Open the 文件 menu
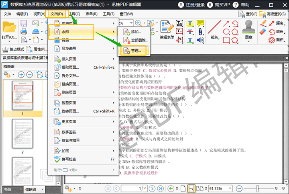This screenshot has width=289, height=194. (7, 14)
